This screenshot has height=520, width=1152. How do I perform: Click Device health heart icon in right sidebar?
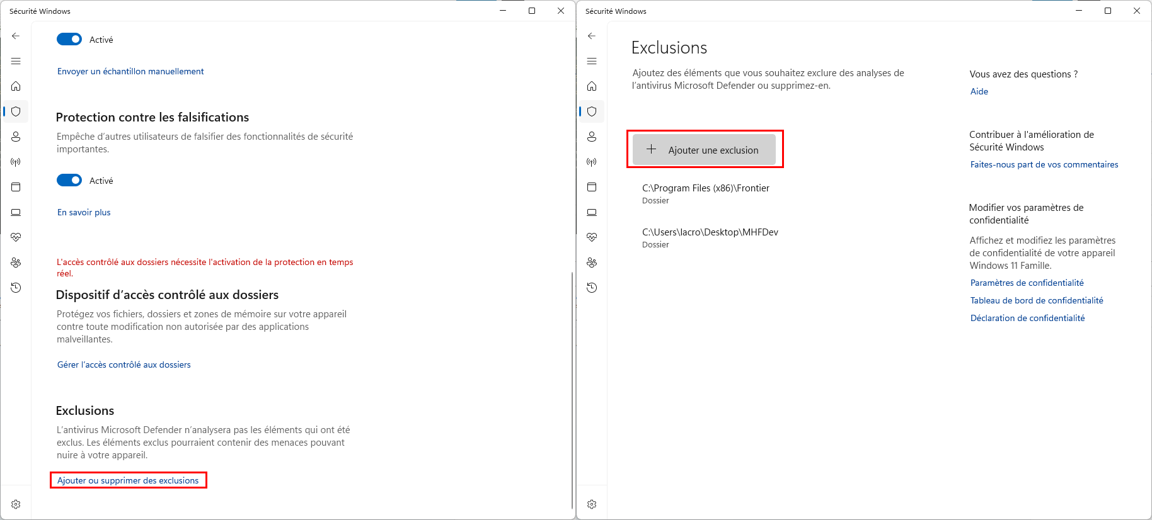pyautogui.click(x=592, y=237)
